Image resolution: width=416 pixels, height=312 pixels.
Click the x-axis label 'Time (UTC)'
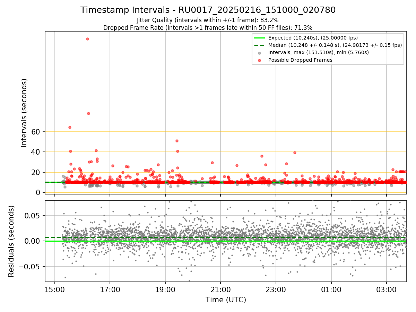coord(226,300)
